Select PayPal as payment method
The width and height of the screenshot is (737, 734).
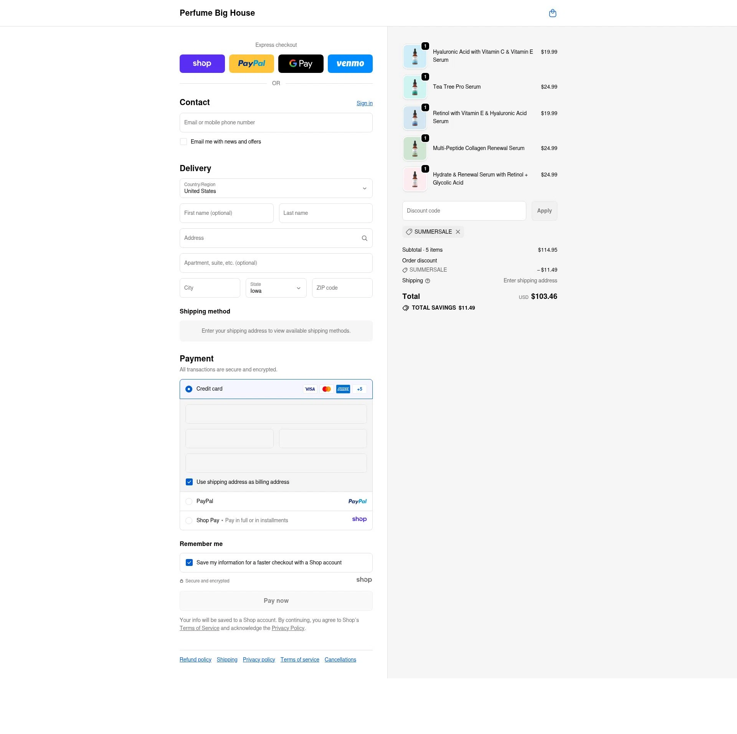pyautogui.click(x=189, y=501)
